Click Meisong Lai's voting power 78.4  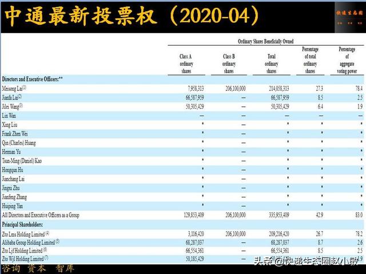[359, 89]
